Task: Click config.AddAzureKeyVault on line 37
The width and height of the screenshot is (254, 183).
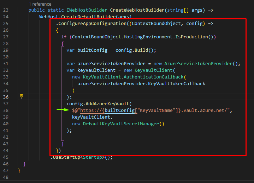Action: [98, 104]
